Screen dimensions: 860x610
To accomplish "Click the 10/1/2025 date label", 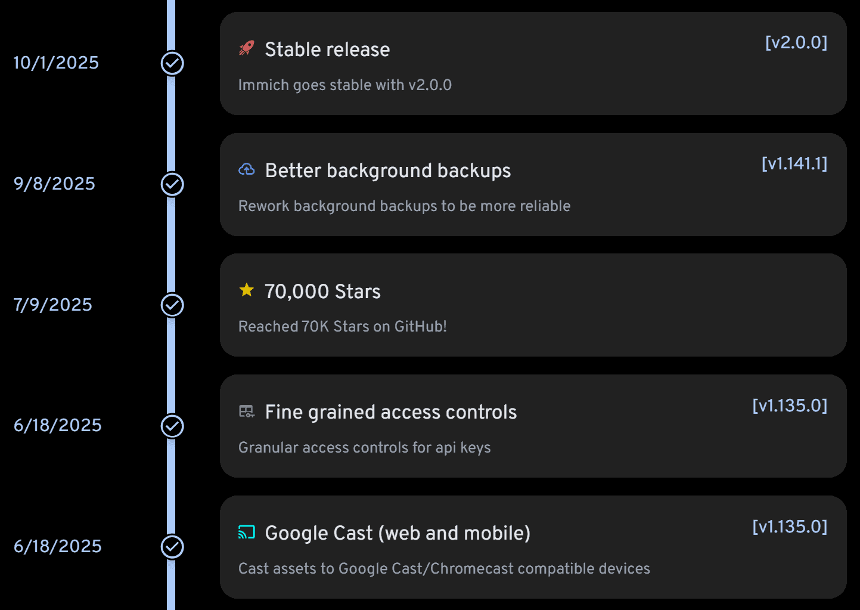I will 56,63.
